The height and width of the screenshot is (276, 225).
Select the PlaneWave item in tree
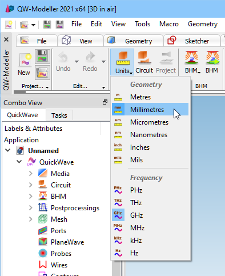pos(67,242)
